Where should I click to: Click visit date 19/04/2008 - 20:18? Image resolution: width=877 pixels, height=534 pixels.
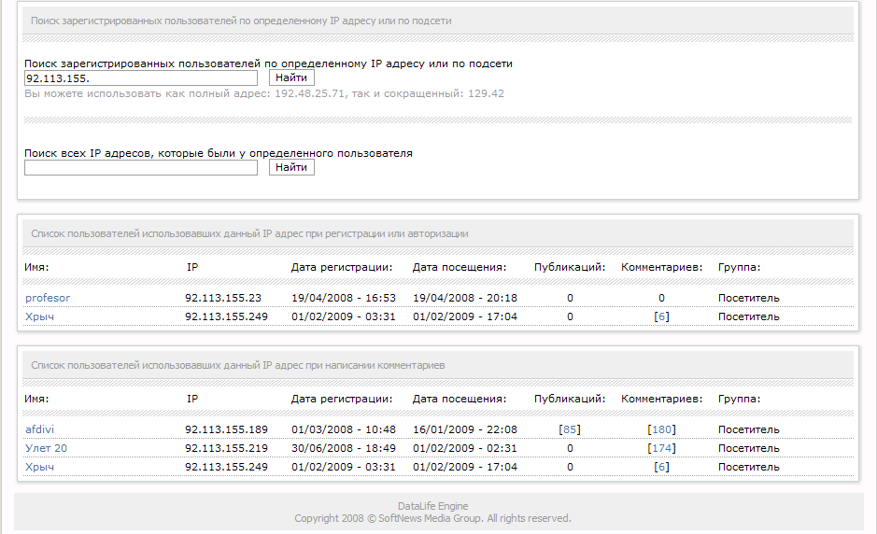click(465, 298)
